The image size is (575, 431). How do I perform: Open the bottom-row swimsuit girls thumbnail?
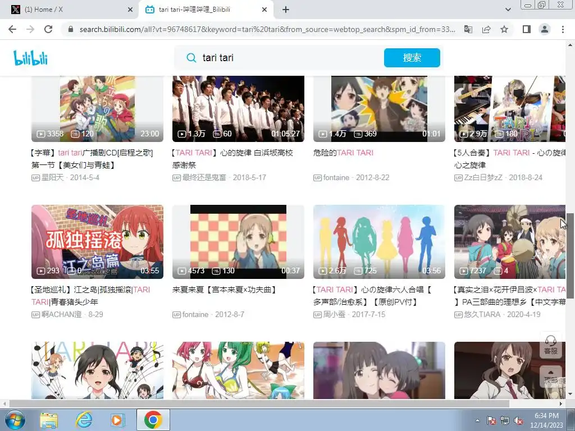click(x=238, y=370)
